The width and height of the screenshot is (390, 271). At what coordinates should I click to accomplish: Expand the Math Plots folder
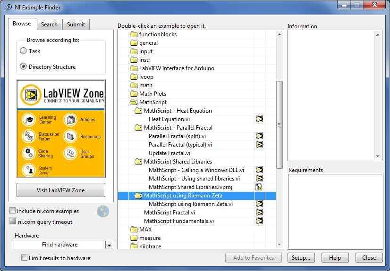[134, 94]
